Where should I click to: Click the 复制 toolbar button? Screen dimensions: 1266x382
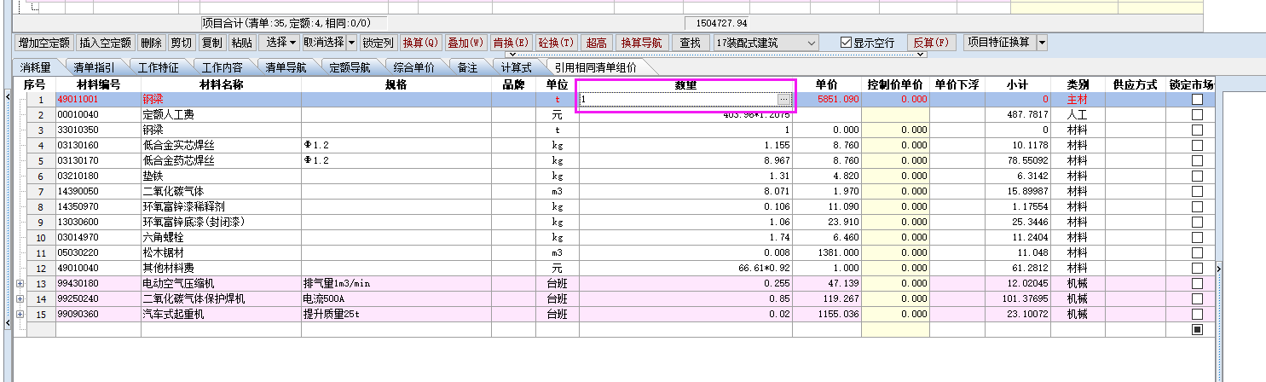click(x=211, y=43)
